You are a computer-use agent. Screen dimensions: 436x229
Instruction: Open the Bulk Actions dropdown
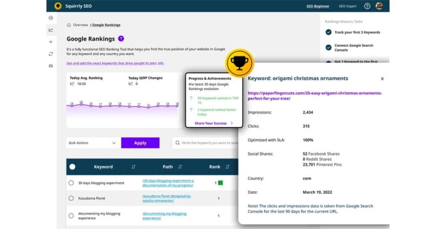[92, 143]
